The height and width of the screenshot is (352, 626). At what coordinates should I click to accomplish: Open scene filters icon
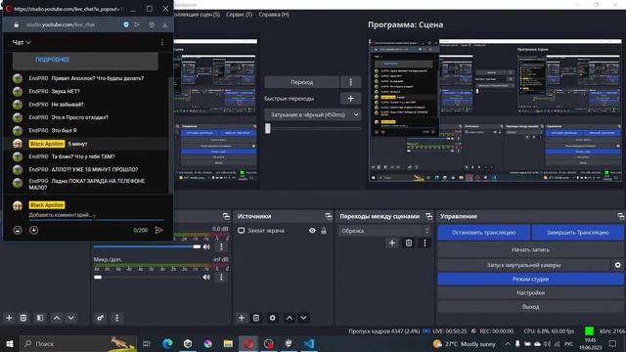pyautogui.click(x=40, y=318)
